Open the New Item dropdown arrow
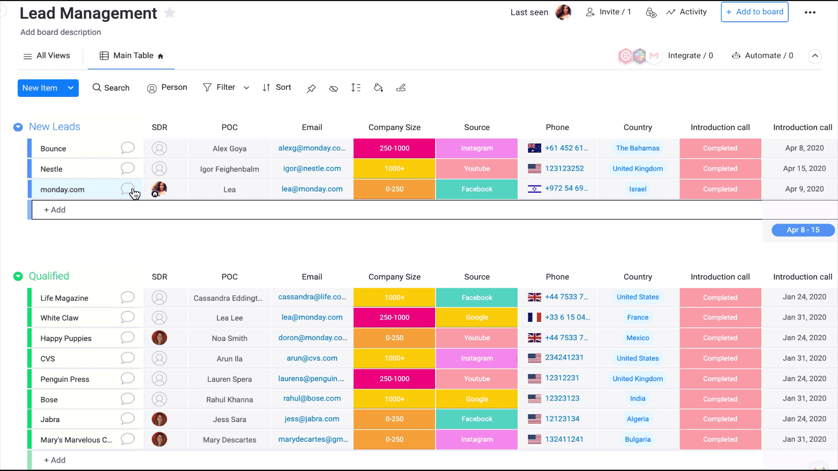This screenshot has height=471, width=838. pyautogui.click(x=71, y=88)
